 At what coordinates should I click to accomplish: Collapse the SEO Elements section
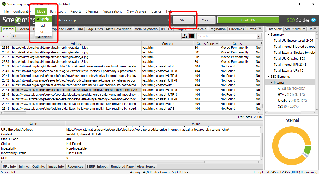tap(268, 77)
